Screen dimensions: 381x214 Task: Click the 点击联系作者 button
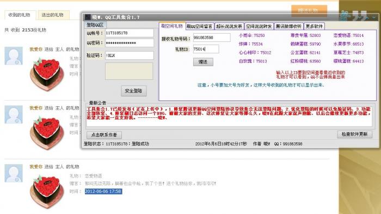click(104, 135)
